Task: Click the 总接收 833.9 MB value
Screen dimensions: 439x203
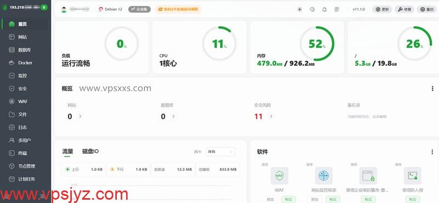Action: click(x=228, y=169)
